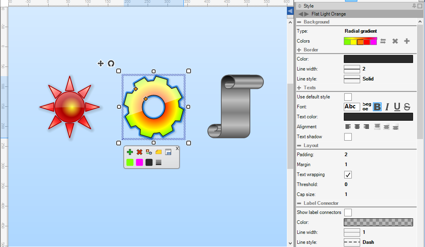Click the yellow note icon in floating toolbar

pos(158,152)
